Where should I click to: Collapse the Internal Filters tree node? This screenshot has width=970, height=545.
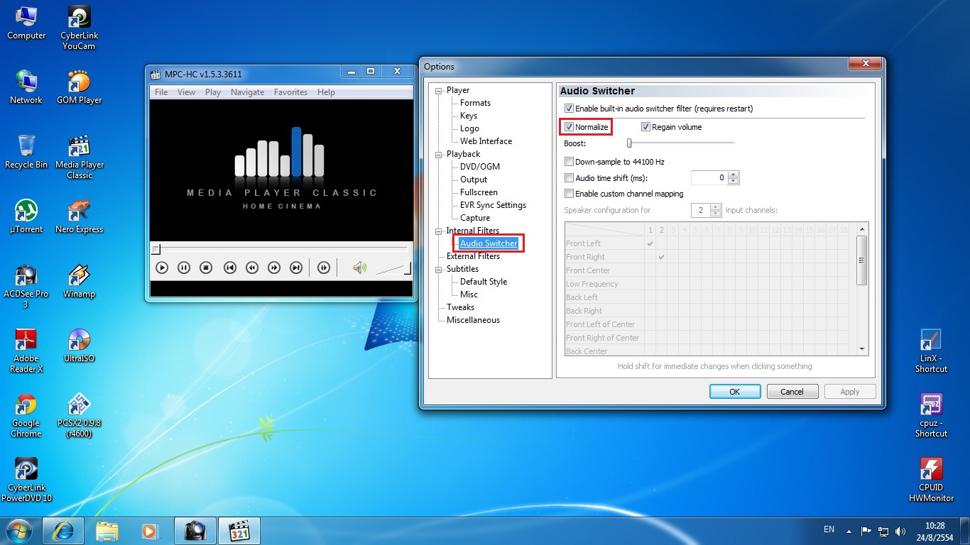pos(439,231)
